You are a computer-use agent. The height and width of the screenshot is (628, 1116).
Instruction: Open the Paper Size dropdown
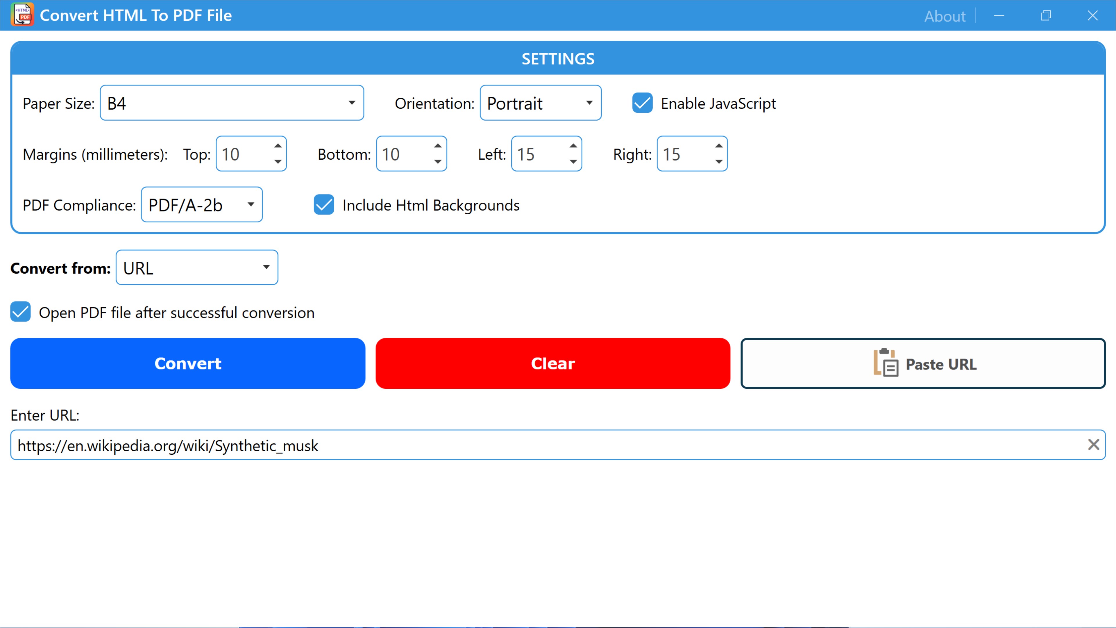[x=232, y=103]
